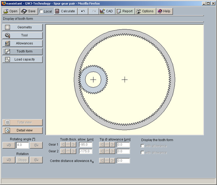
Task: Decrease Gear 2 tooth thickness allowance
Action: coord(63,151)
